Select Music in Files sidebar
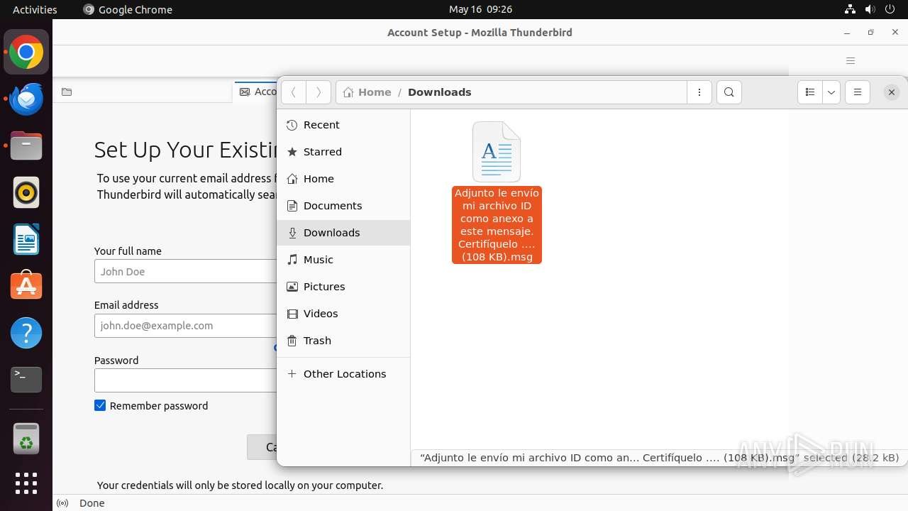The height and width of the screenshot is (511, 908). [343, 260]
